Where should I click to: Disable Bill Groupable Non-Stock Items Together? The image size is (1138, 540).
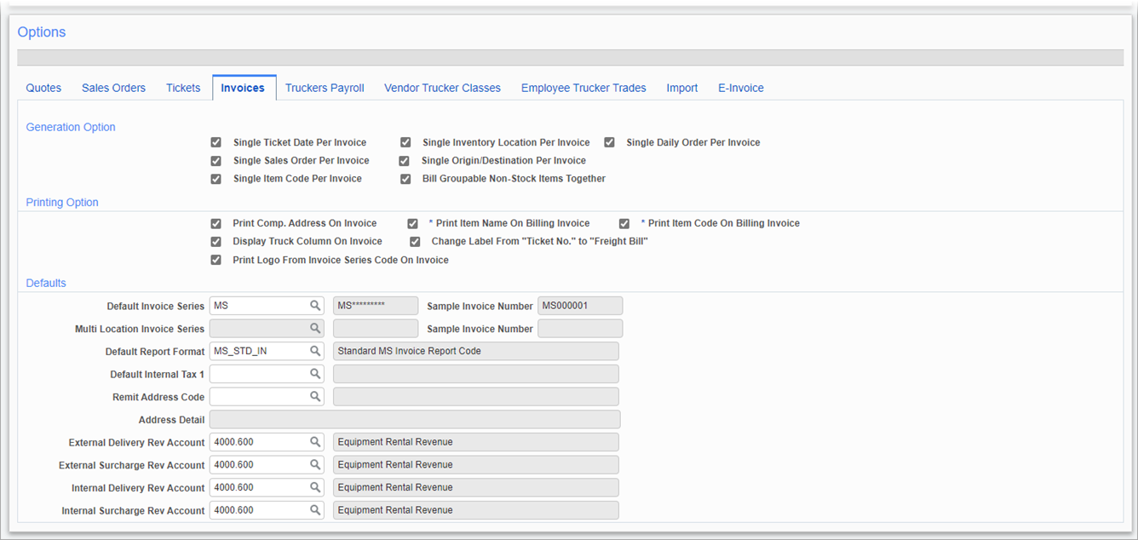[405, 179]
